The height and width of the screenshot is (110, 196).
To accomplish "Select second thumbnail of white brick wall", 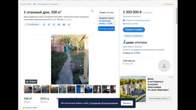I will [37, 89].
